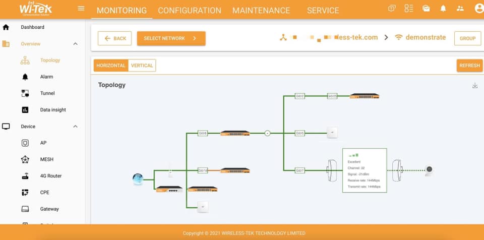Select the switch connected to port Gi0/16

(x=235, y=170)
